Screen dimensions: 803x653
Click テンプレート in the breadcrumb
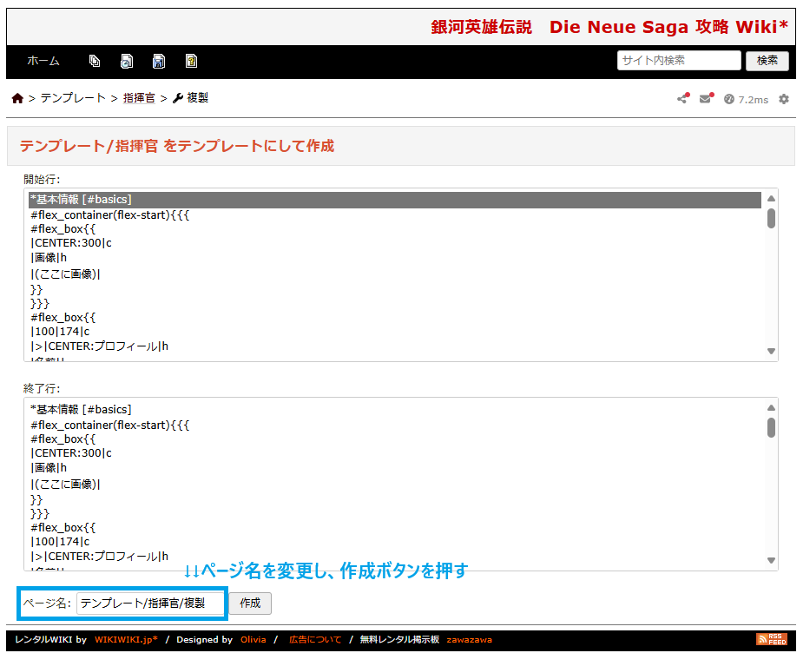(73, 98)
